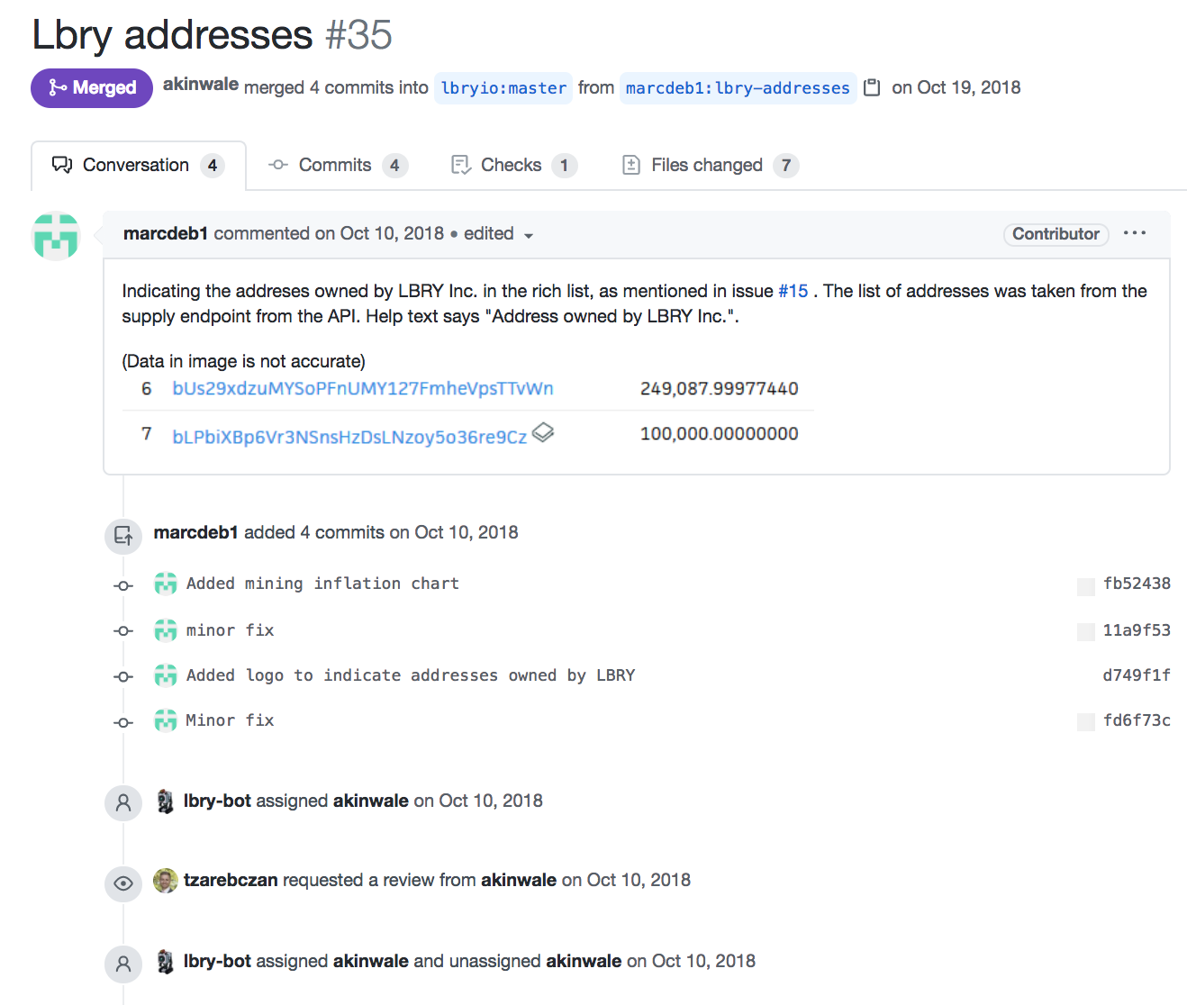Copy the branch name with the clipboard icon
The image size is (1187, 1005).
[871, 87]
